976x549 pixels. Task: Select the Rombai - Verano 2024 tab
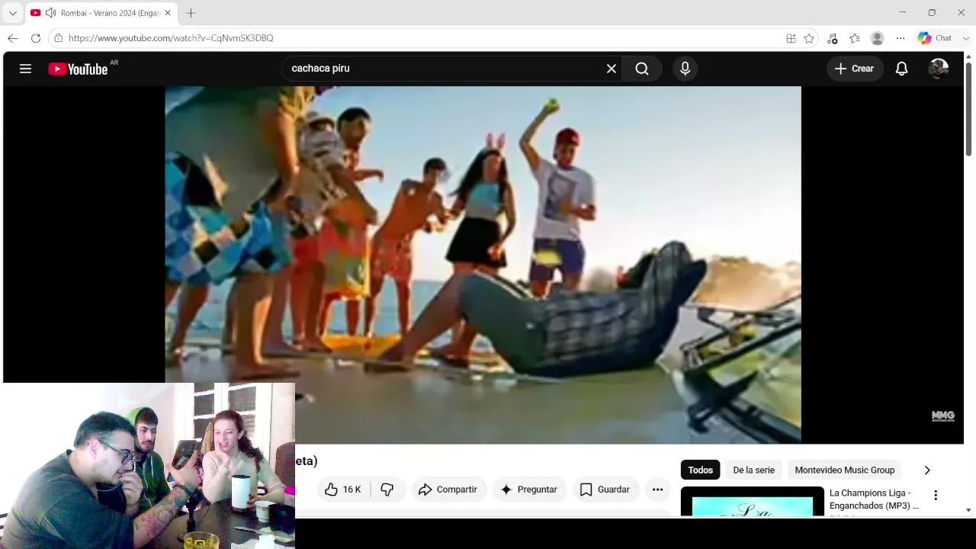[x=101, y=13]
